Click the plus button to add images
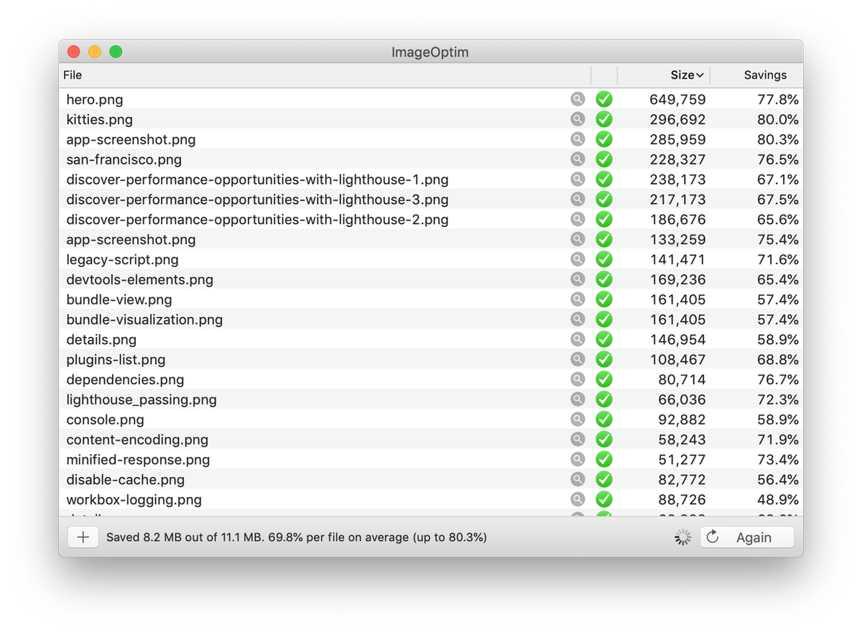The width and height of the screenshot is (862, 635). (83, 537)
